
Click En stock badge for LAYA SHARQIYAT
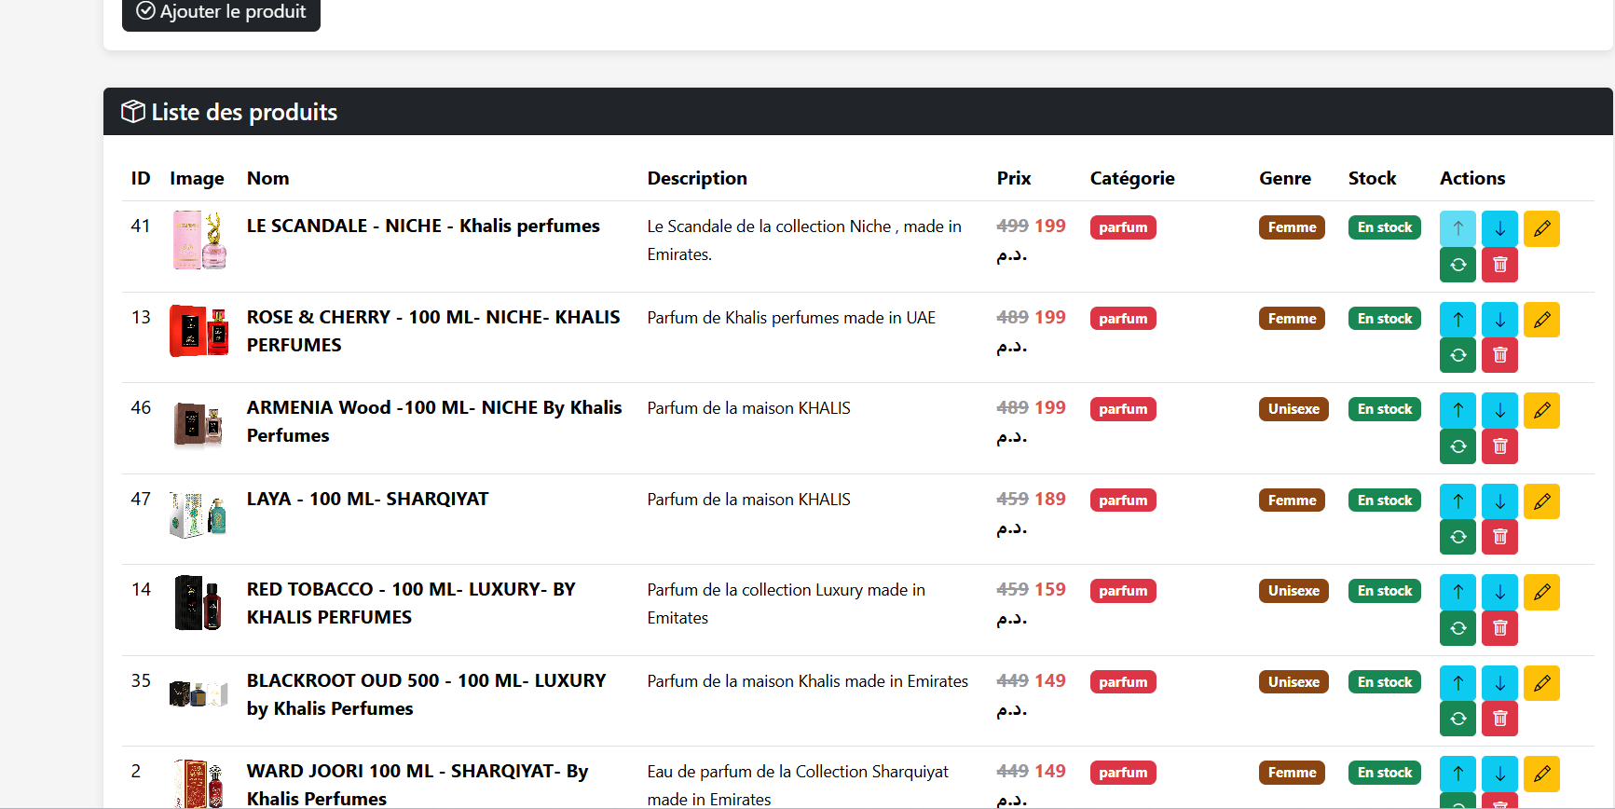[x=1384, y=500]
